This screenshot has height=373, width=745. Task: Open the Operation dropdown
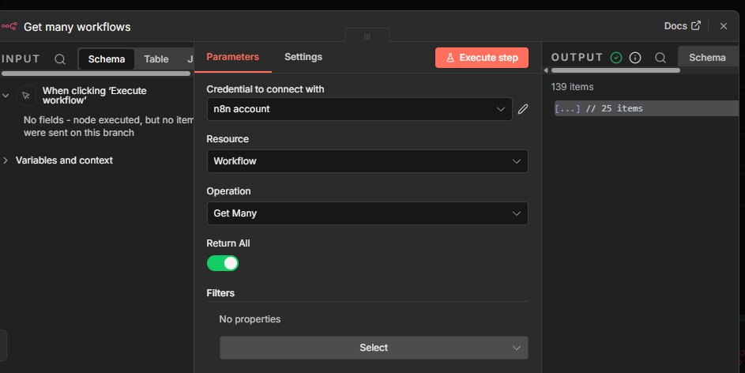(367, 213)
